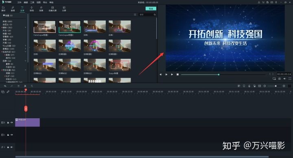The width and height of the screenshot is (293, 158).
Task: Open the 文件 menu
Action: (x=19, y=2)
